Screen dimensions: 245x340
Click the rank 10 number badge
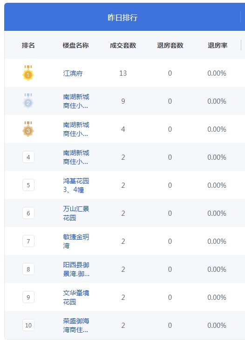click(x=28, y=325)
